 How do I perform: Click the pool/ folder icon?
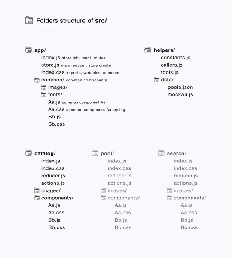(x=95, y=153)
